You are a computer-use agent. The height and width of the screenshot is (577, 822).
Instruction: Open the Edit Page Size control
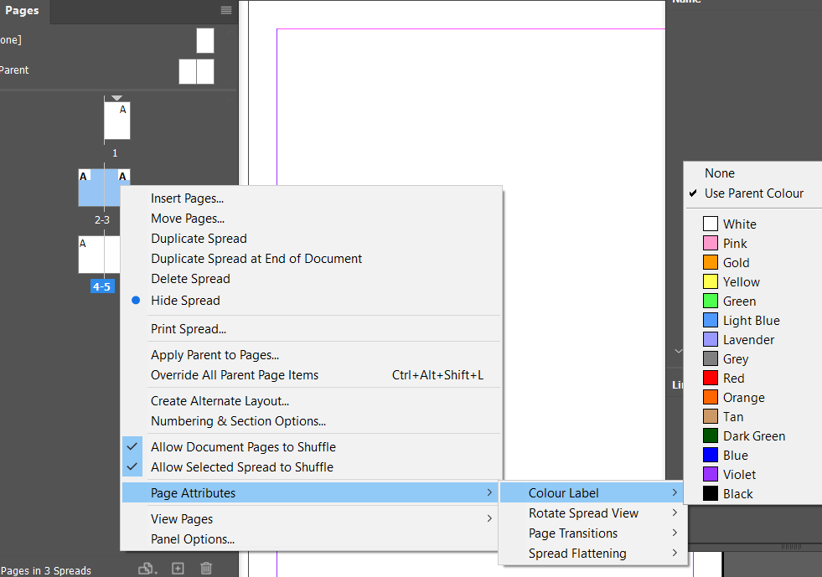pyautogui.click(x=147, y=568)
